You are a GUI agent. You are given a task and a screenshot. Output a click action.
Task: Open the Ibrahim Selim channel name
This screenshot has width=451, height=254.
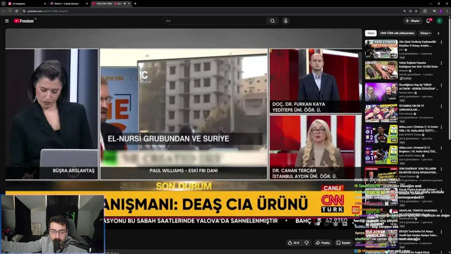(407, 93)
